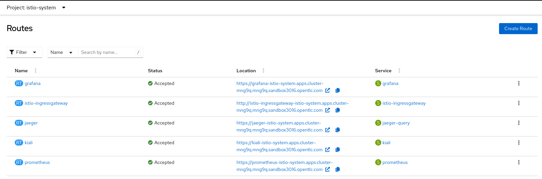Copy the jaeger route location to clipboard
This screenshot has height=179, width=542.
tap(338, 130)
